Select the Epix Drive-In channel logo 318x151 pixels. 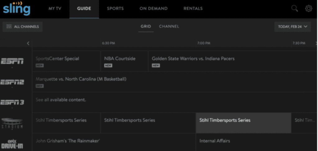click(x=12, y=144)
